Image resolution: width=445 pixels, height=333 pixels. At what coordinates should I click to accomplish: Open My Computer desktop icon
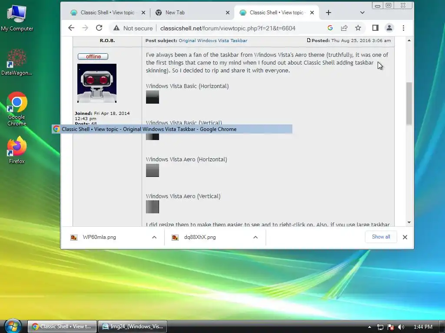click(x=17, y=17)
